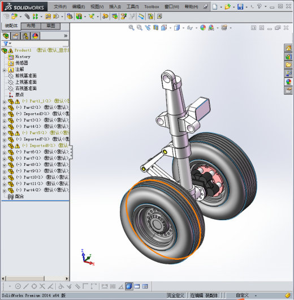Click the Insert Components icon
294x300 pixels.
[14, 16]
